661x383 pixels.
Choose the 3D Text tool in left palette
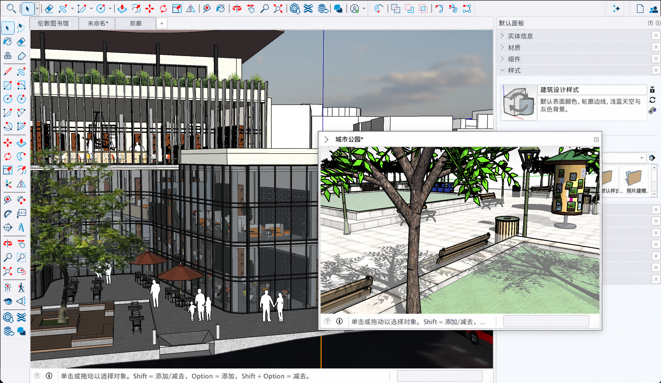(21, 227)
